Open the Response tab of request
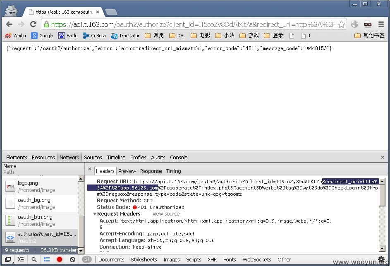The height and width of the screenshot is (266, 390). (151, 171)
